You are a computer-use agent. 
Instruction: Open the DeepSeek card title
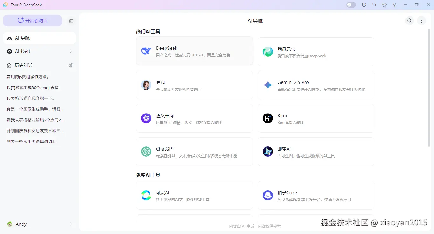pos(167,48)
